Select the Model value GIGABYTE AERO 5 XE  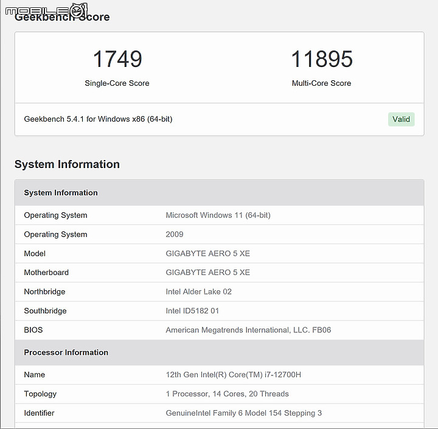coord(207,254)
